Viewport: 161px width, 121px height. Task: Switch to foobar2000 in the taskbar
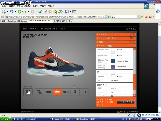[x=62, y=119]
